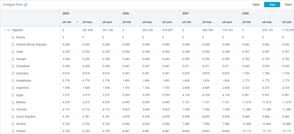The width and height of the screenshot is (294, 134).
Task: Click the file icon beside Georgia
Action: [13, 59]
